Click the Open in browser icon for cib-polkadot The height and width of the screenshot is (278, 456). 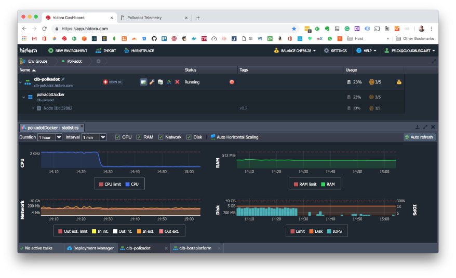pos(143,82)
